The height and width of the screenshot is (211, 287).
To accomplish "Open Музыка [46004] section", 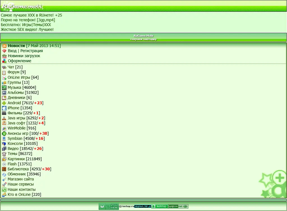I will (x=22, y=88).
